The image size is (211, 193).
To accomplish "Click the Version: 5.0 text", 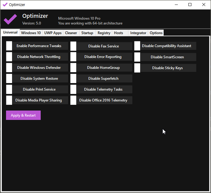I will coord(32,23).
